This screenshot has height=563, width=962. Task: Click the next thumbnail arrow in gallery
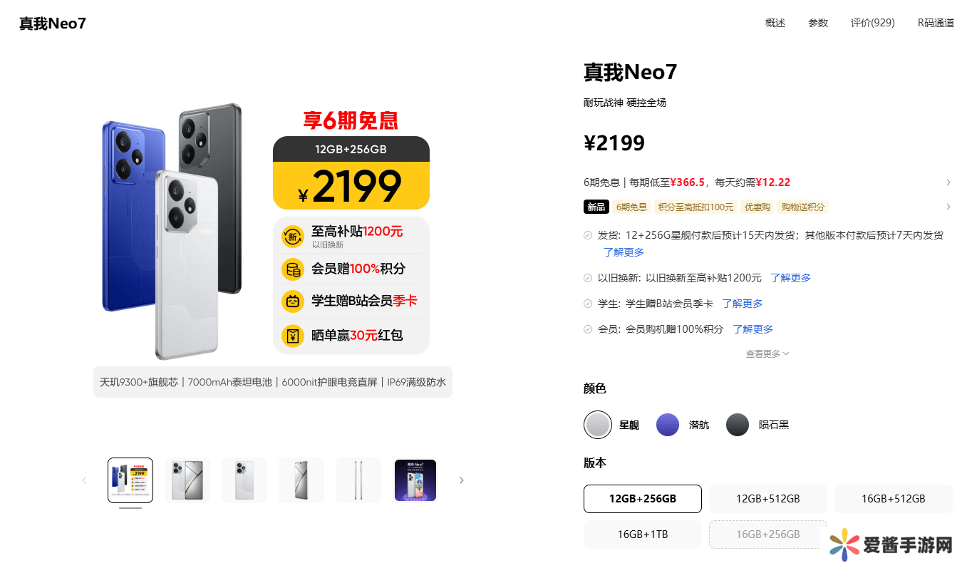click(x=461, y=480)
